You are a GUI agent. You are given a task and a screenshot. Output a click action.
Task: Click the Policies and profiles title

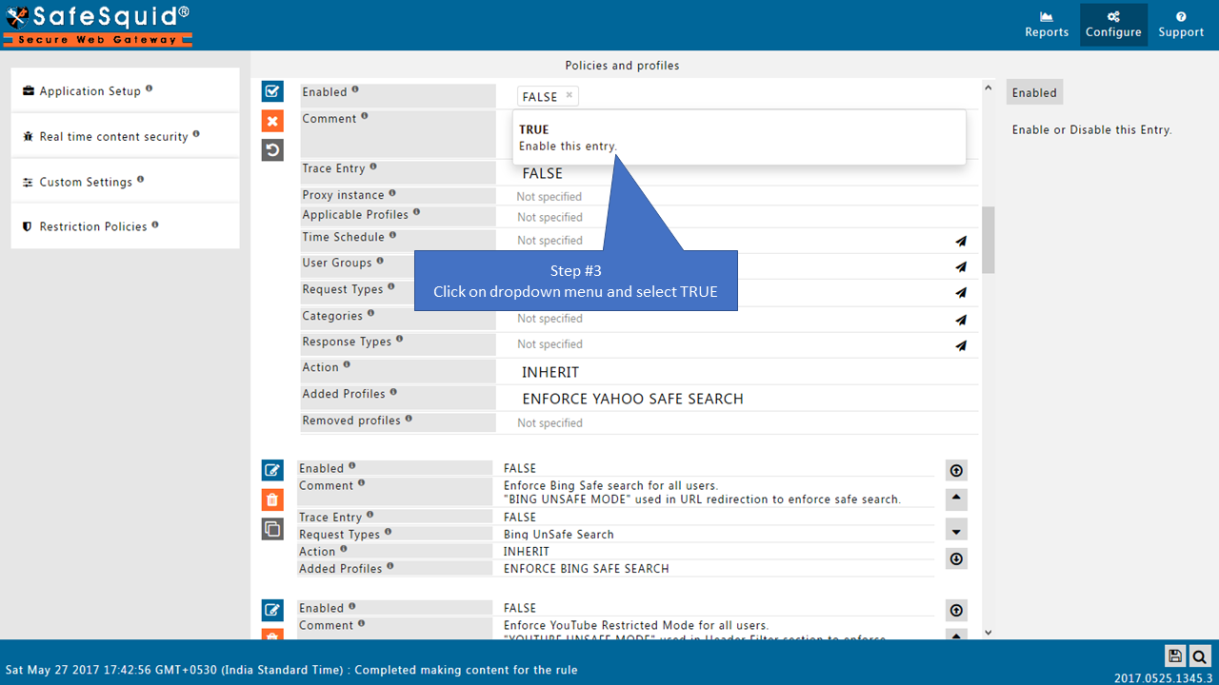(622, 66)
